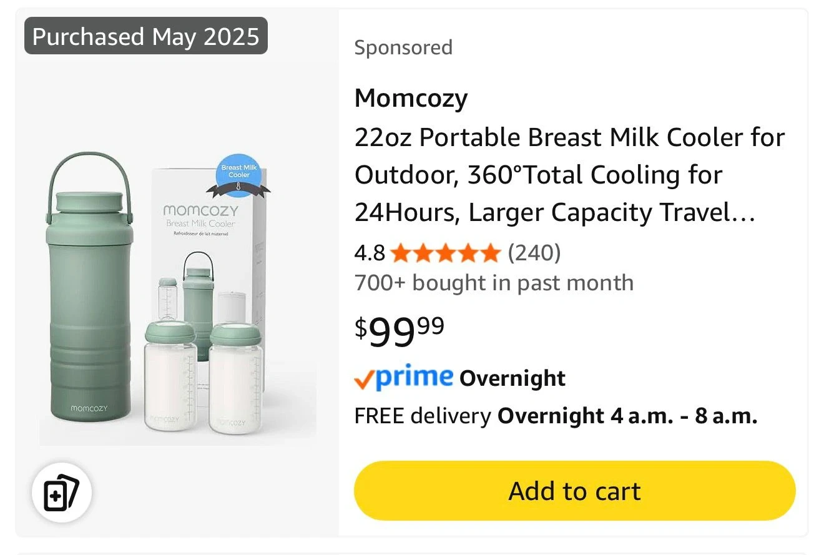824x555 pixels.
Task: Click the Sponsored label
Action: click(403, 47)
